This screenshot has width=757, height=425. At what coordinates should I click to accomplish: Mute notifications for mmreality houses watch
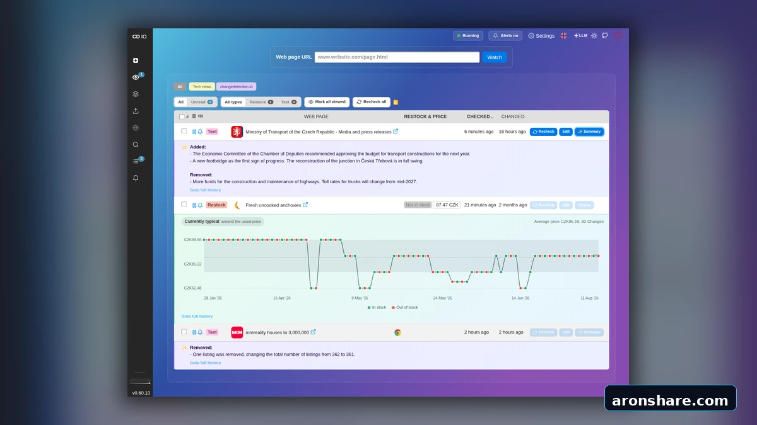pos(201,332)
